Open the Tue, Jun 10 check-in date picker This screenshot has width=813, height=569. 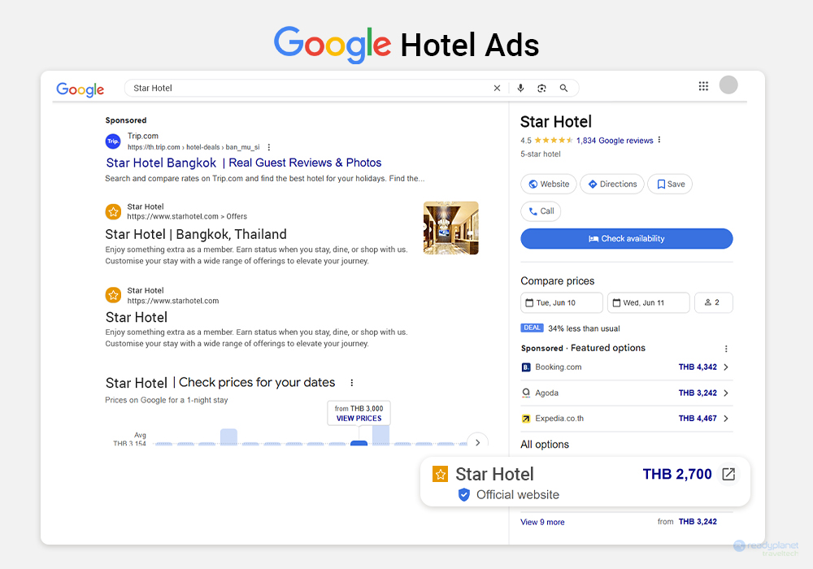(562, 302)
